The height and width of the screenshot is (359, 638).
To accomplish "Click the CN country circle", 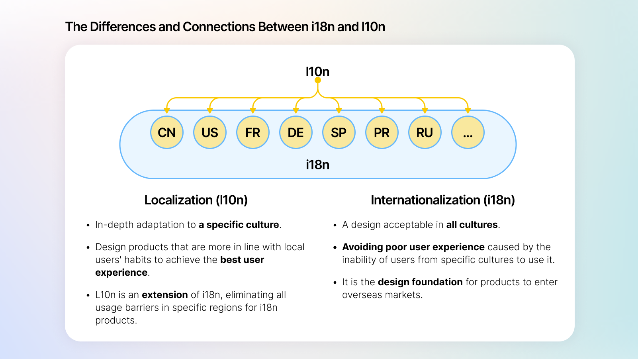I will point(166,132).
